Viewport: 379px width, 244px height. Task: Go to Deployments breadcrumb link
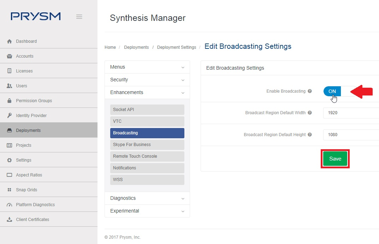(136, 47)
